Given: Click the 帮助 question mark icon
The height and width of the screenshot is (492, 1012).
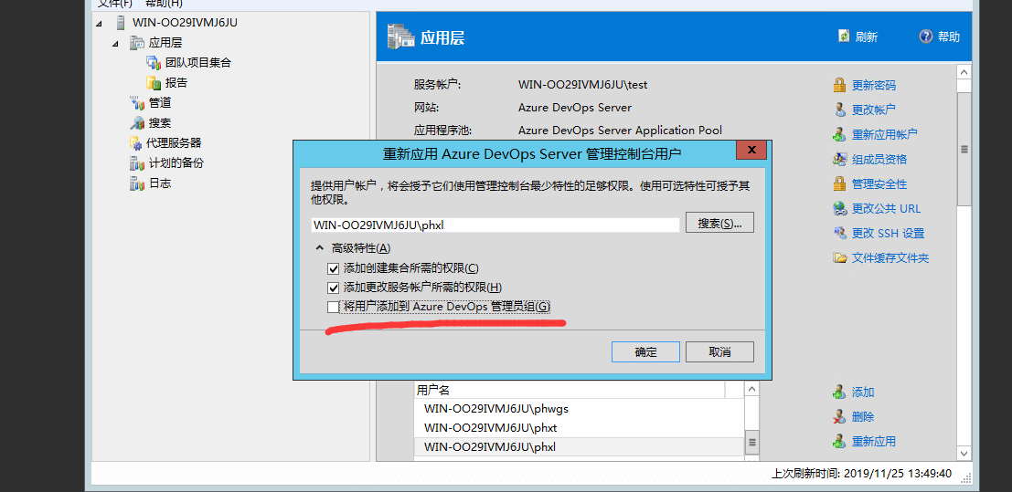Looking at the screenshot, I should click(x=925, y=37).
